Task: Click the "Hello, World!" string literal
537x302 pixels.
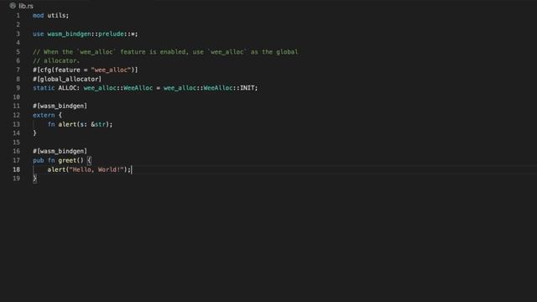Action: click(x=96, y=169)
